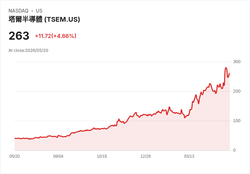Click the US market label
250x174 pixels.
(x=39, y=11)
